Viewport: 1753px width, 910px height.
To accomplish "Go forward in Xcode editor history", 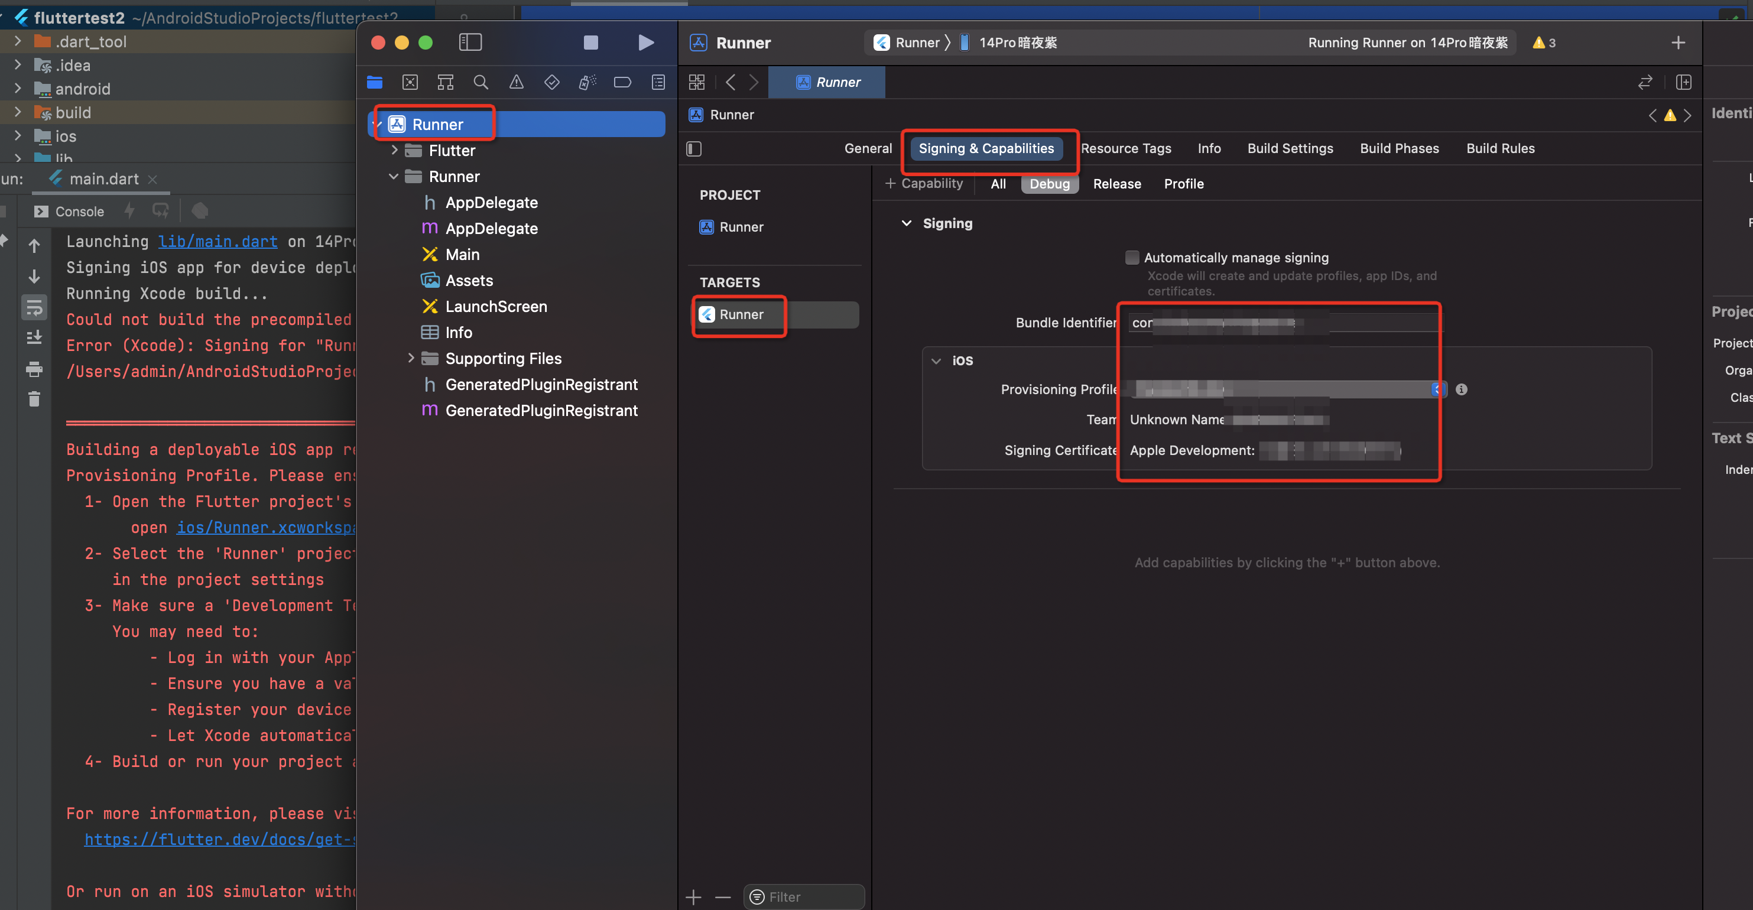I will pyautogui.click(x=754, y=82).
